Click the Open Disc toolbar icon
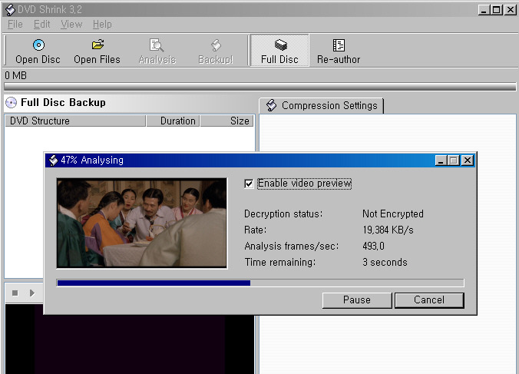519x374 pixels. [38, 45]
